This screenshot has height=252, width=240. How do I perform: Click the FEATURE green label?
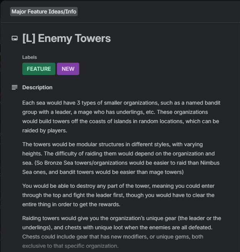39,69
